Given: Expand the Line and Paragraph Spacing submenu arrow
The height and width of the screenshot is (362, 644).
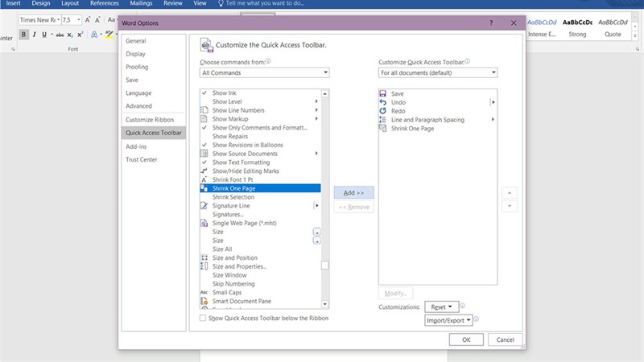Looking at the screenshot, I should (x=493, y=119).
